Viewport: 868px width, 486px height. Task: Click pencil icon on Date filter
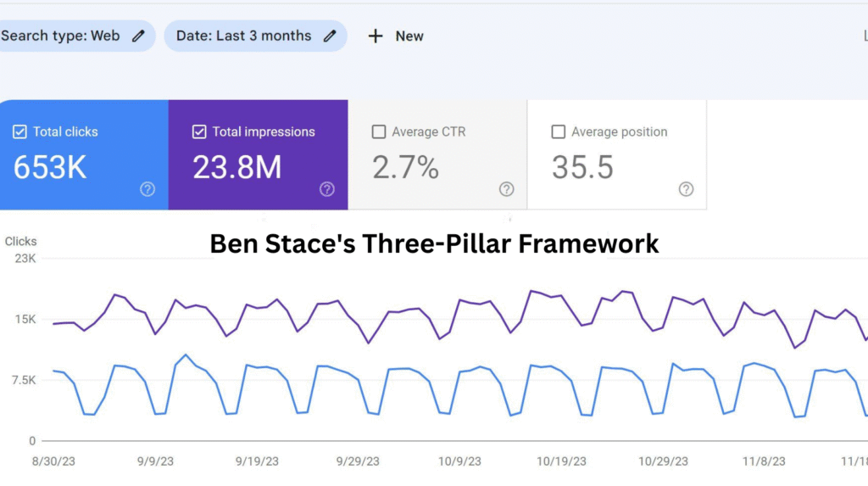point(330,36)
